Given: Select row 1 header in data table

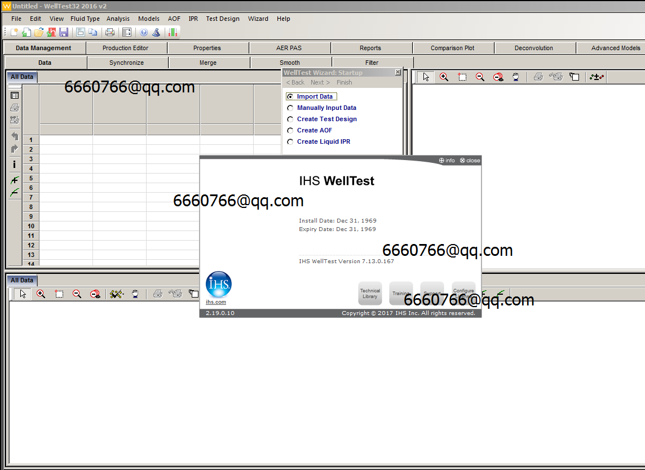Looking at the screenshot, I should 31,140.
